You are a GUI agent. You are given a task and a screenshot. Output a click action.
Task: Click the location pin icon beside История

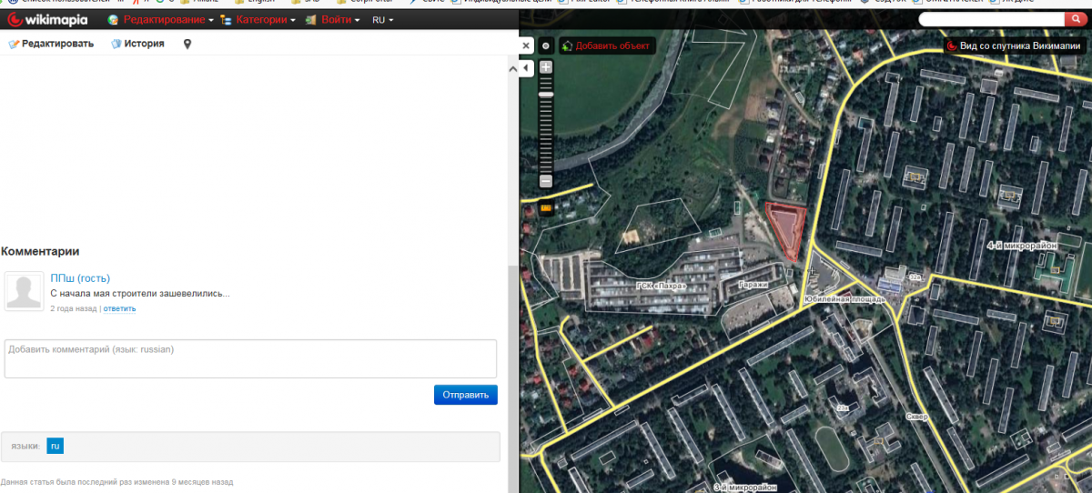(187, 44)
